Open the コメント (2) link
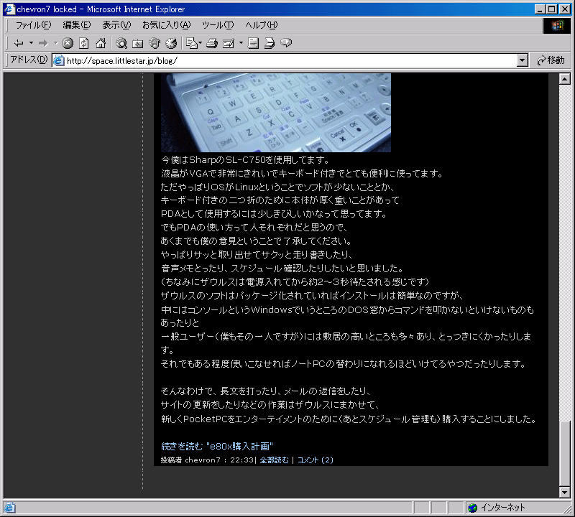This screenshot has height=517, width=575. [x=316, y=460]
